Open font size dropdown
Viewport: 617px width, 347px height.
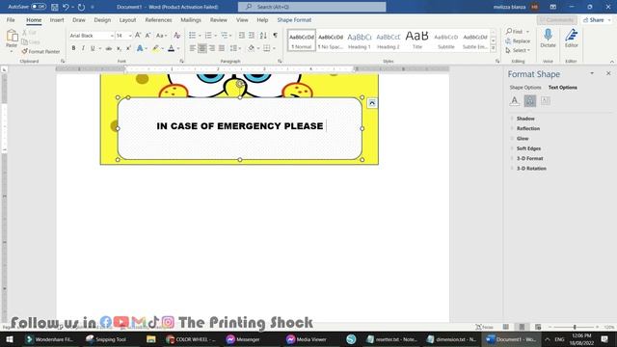130,36
